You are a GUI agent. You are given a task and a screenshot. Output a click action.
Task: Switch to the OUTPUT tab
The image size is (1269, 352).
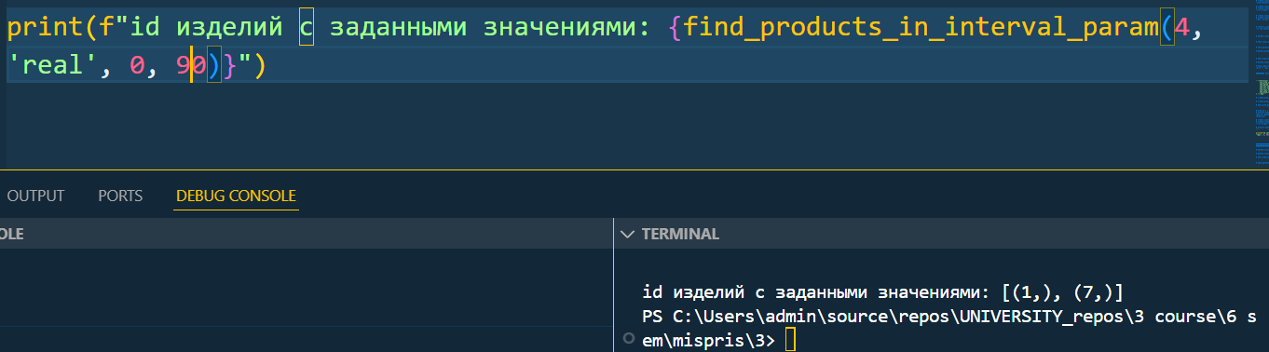[x=35, y=196]
